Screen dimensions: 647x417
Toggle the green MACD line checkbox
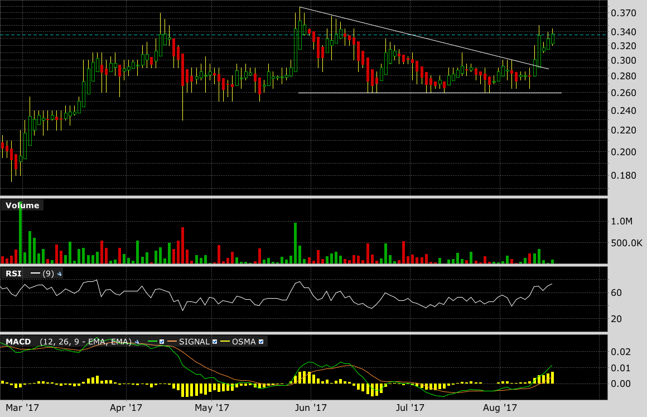click(162, 342)
